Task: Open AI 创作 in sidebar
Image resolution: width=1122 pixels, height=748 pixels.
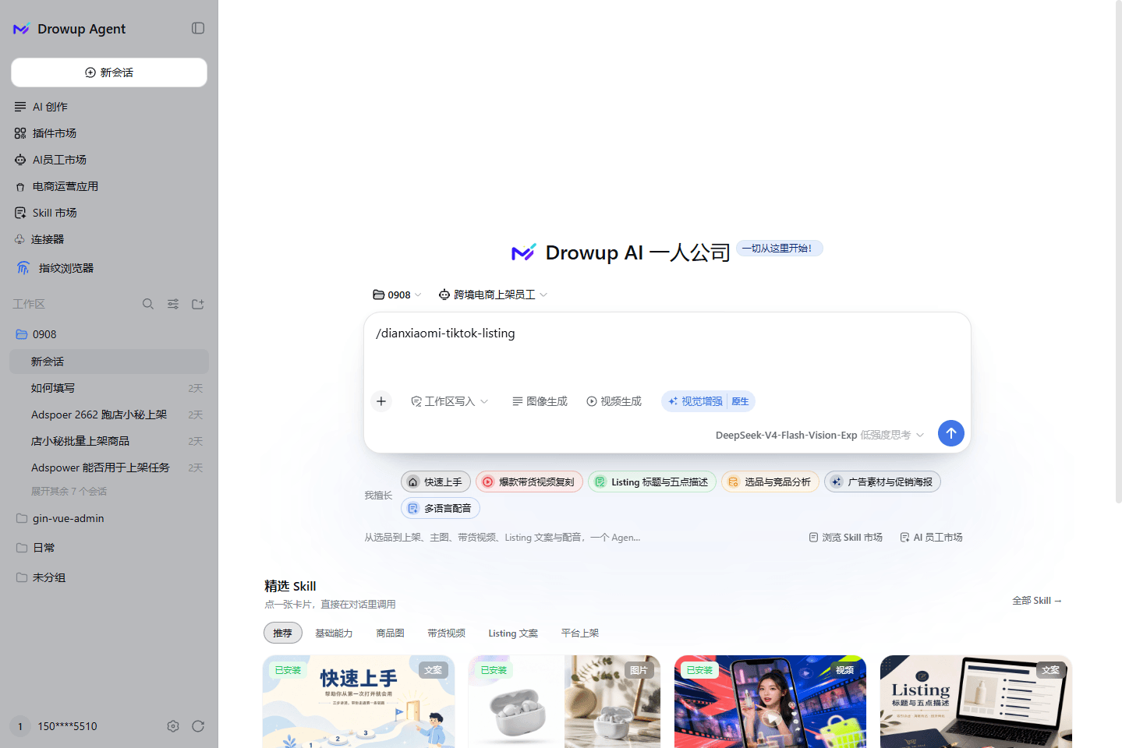Action: (109, 107)
